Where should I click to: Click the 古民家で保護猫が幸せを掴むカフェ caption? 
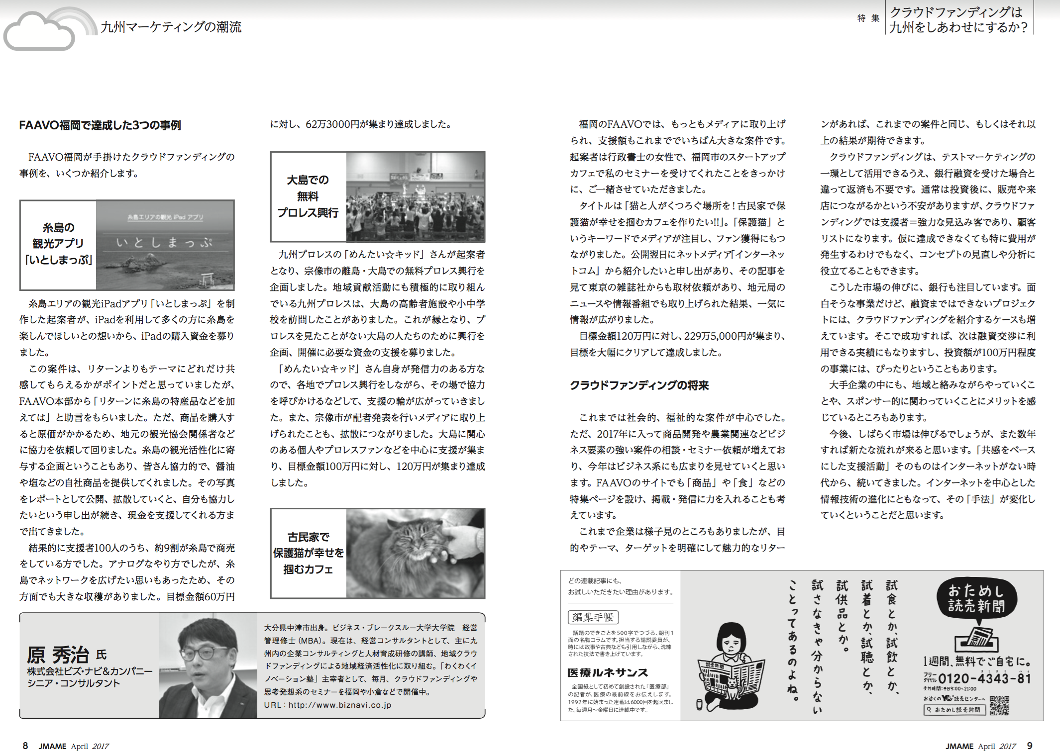pos(308,553)
